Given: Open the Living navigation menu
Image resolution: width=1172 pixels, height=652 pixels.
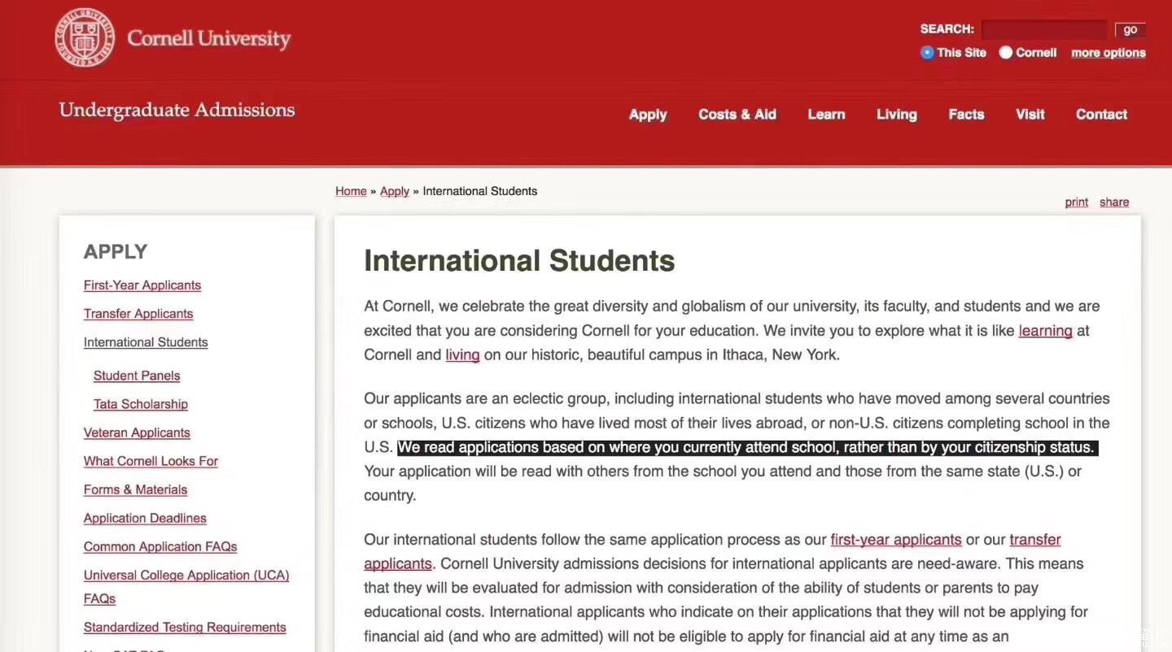Looking at the screenshot, I should 897,115.
